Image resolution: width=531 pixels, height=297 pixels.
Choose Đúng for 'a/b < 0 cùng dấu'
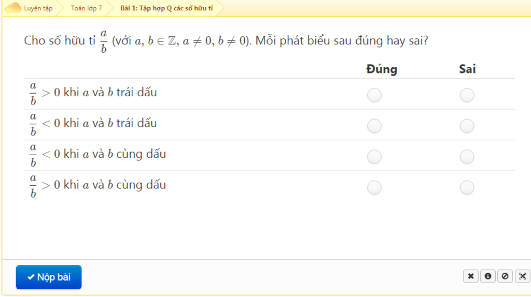(374, 157)
